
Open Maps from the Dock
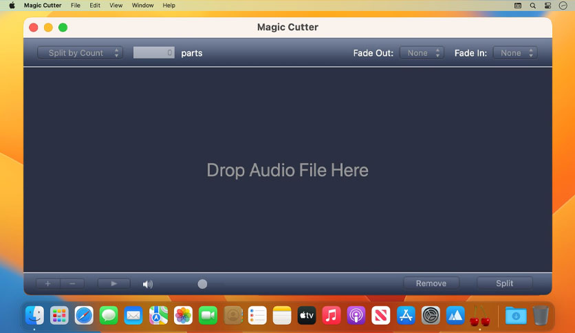158,315
